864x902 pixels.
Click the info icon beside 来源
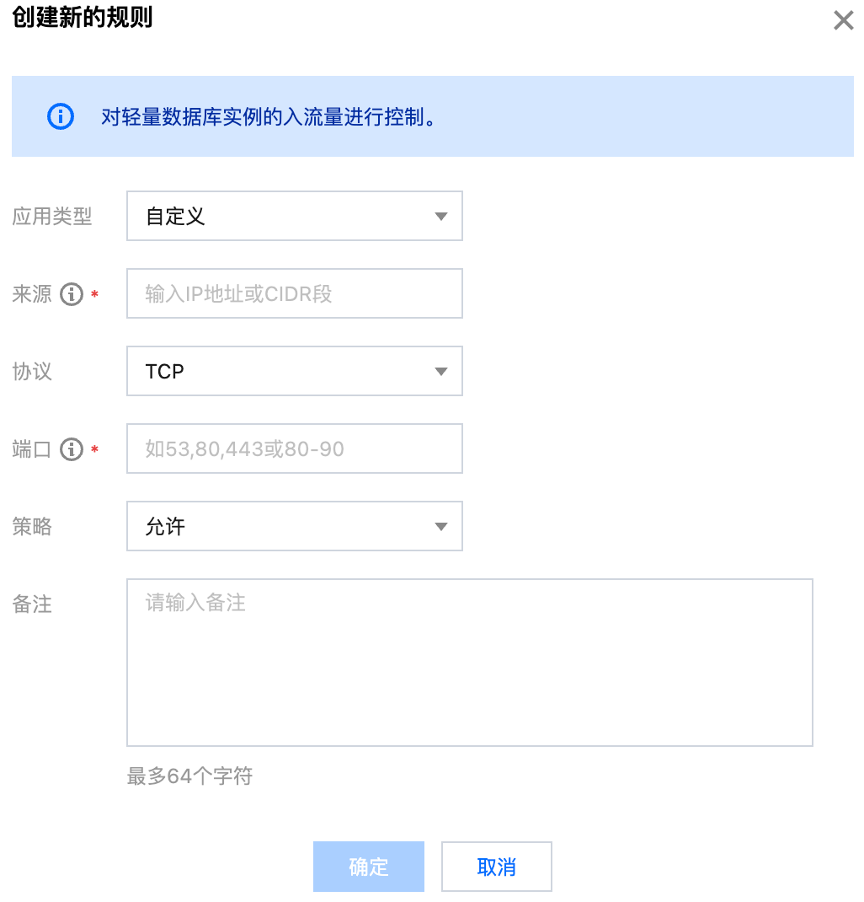(x=72, y=294)
